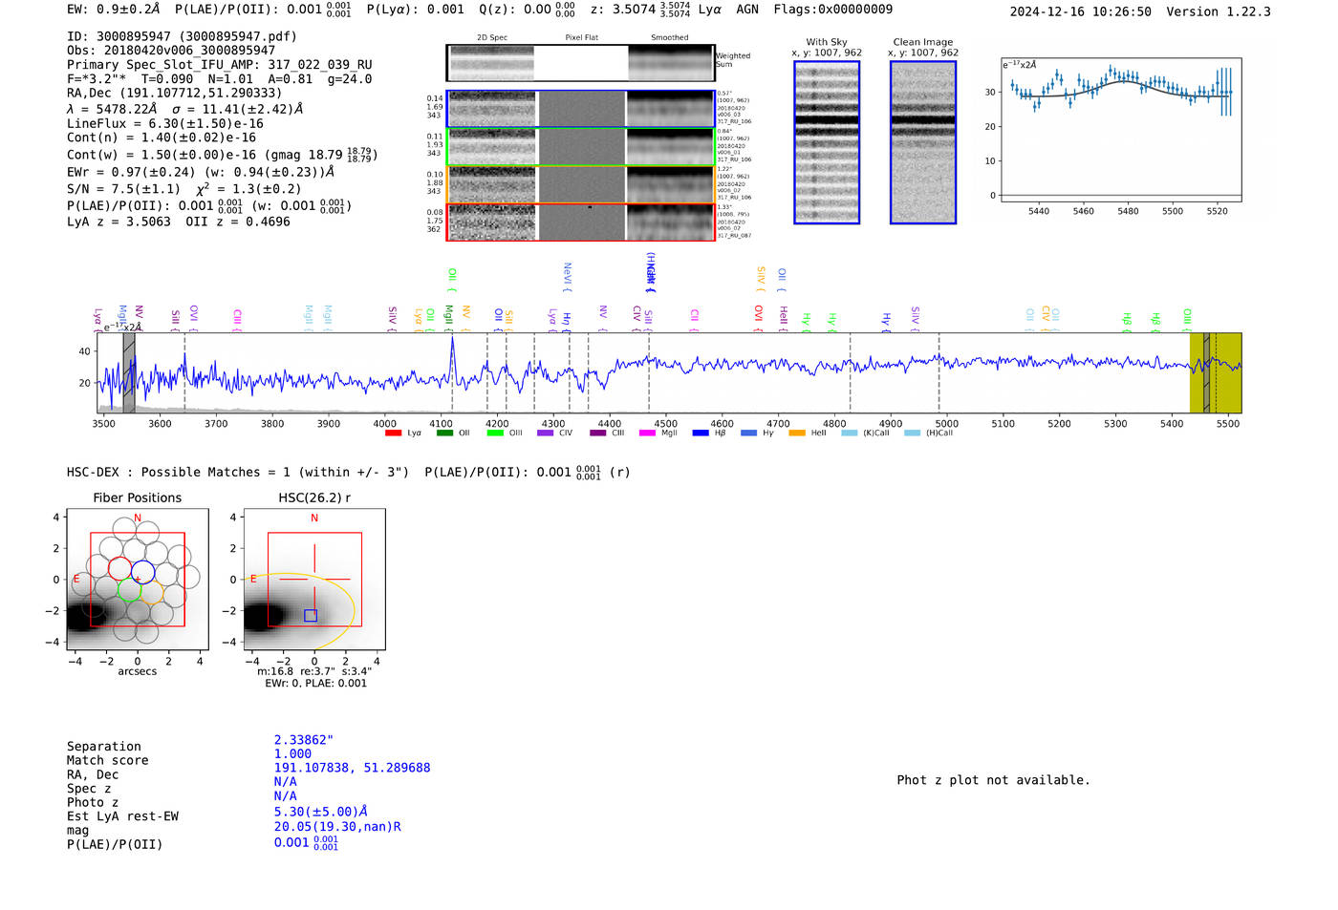Click the Obs: 20180420v006_3000895947 text

pos(171,51)
